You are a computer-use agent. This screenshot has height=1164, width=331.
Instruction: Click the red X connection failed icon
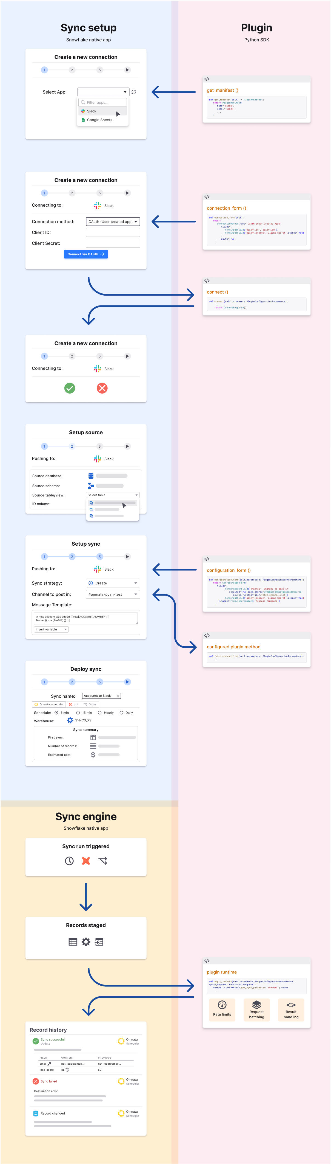tap(102, 388)
